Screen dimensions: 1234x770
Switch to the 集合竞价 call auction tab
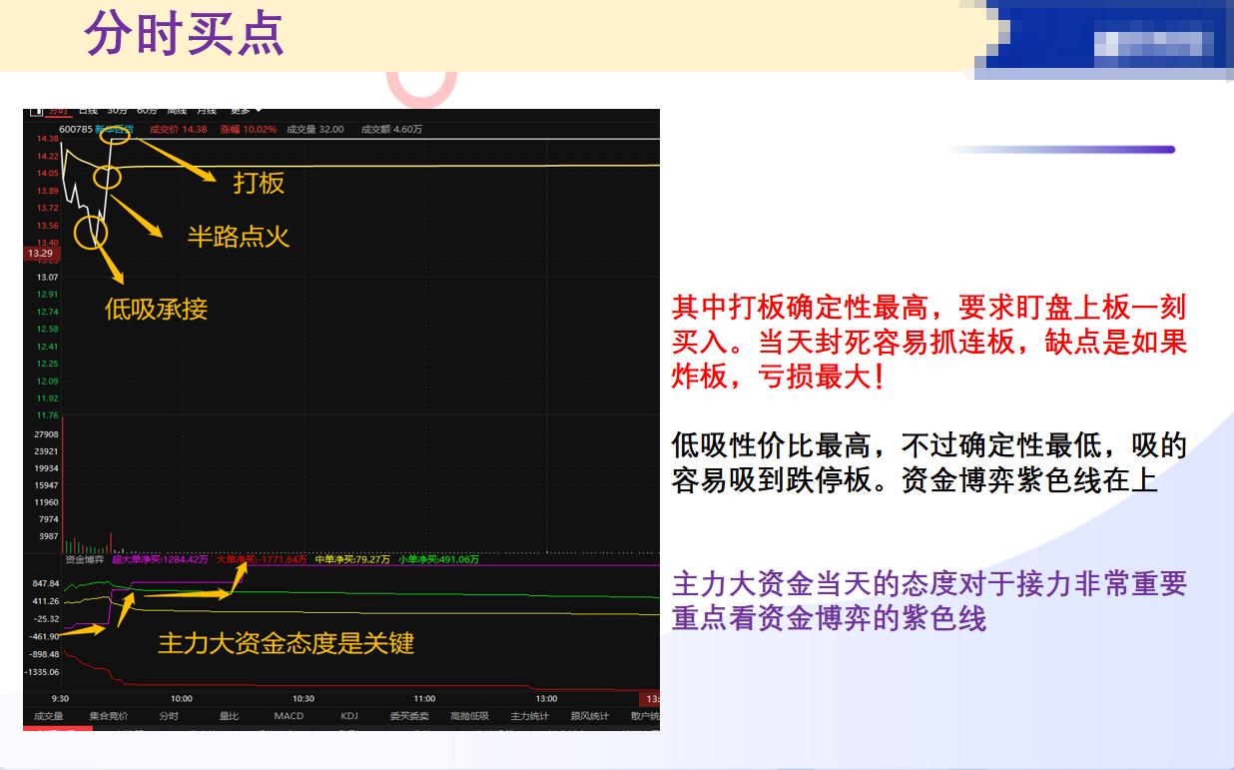click(x=107, y=715)
